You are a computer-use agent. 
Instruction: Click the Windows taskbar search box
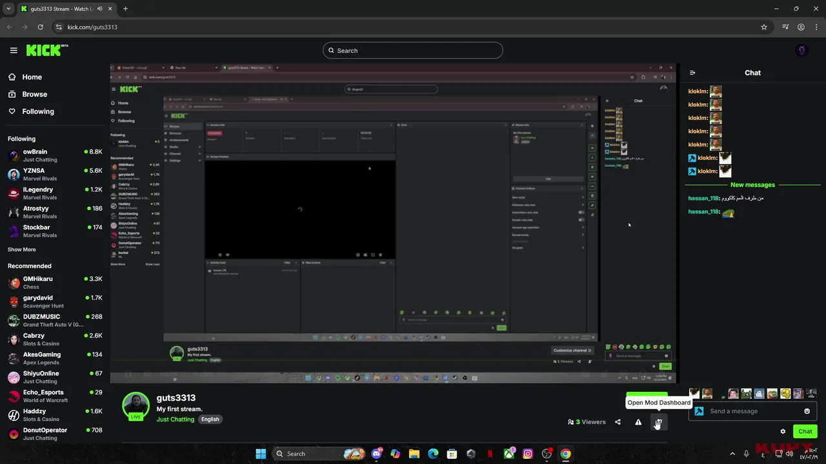(319, 454)
